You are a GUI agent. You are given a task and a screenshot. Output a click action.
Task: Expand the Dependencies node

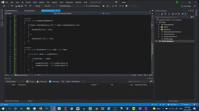click(x=159, y=25)
